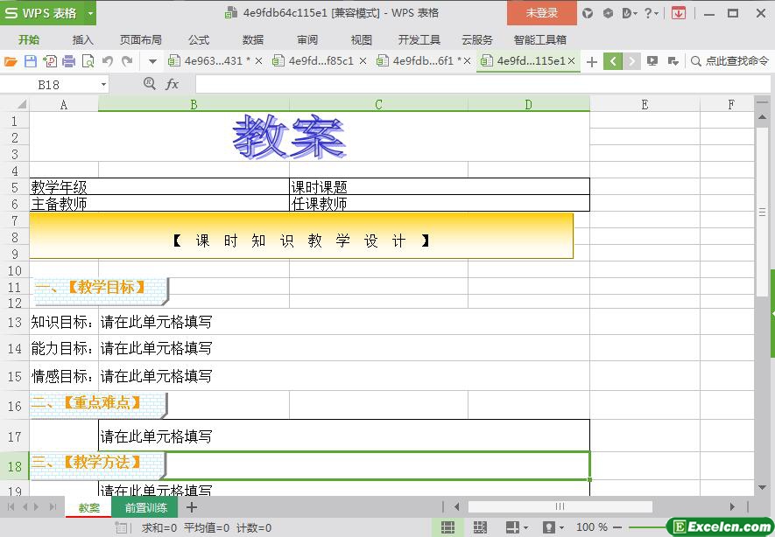Switch to the 前置训练 sheet tab
Image resolution: width=775 pixels, height=537 pixels.
coord(145,507)
